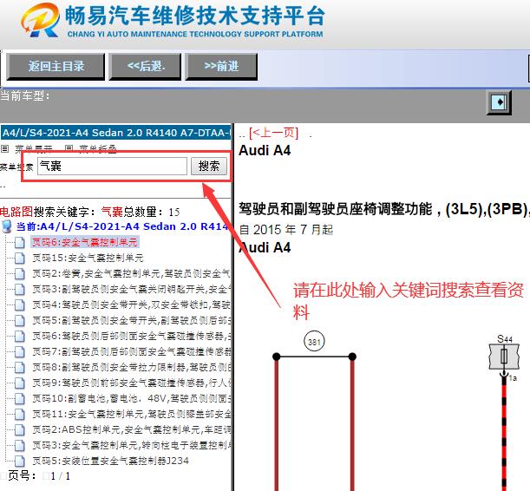Click the 自 2015 年 7 月起 date text
The image size is (530, 491).
point(286,230)
